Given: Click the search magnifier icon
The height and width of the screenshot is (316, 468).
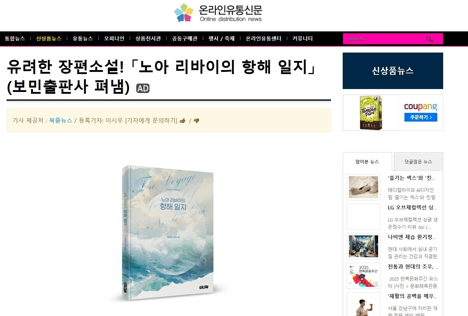Looking at the screenshot, I should click(x=430, y=39).
